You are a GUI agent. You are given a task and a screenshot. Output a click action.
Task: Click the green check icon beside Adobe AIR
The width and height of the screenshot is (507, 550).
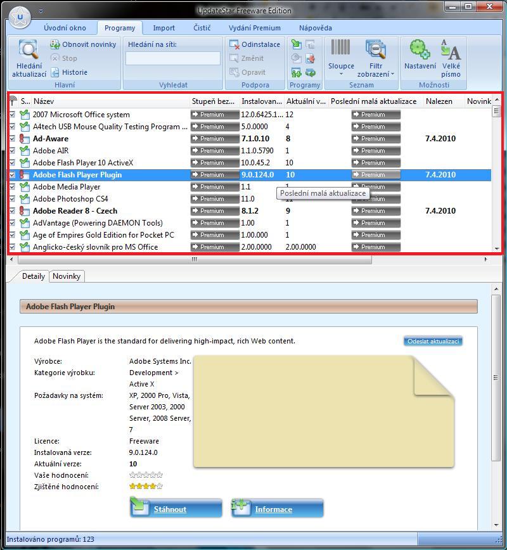24,150
